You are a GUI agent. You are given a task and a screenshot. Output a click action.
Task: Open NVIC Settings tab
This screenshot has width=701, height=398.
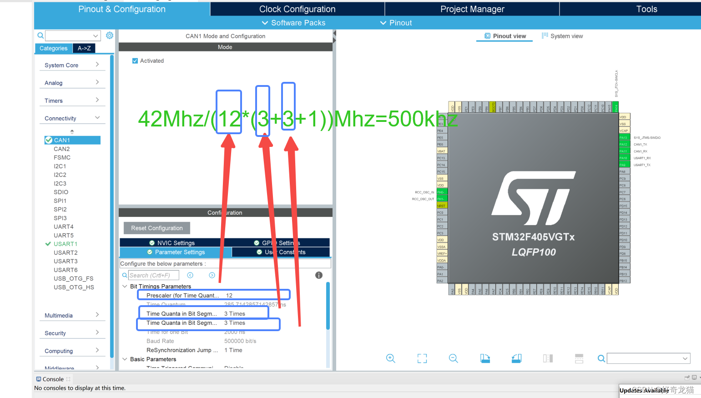tap(172, 243)
